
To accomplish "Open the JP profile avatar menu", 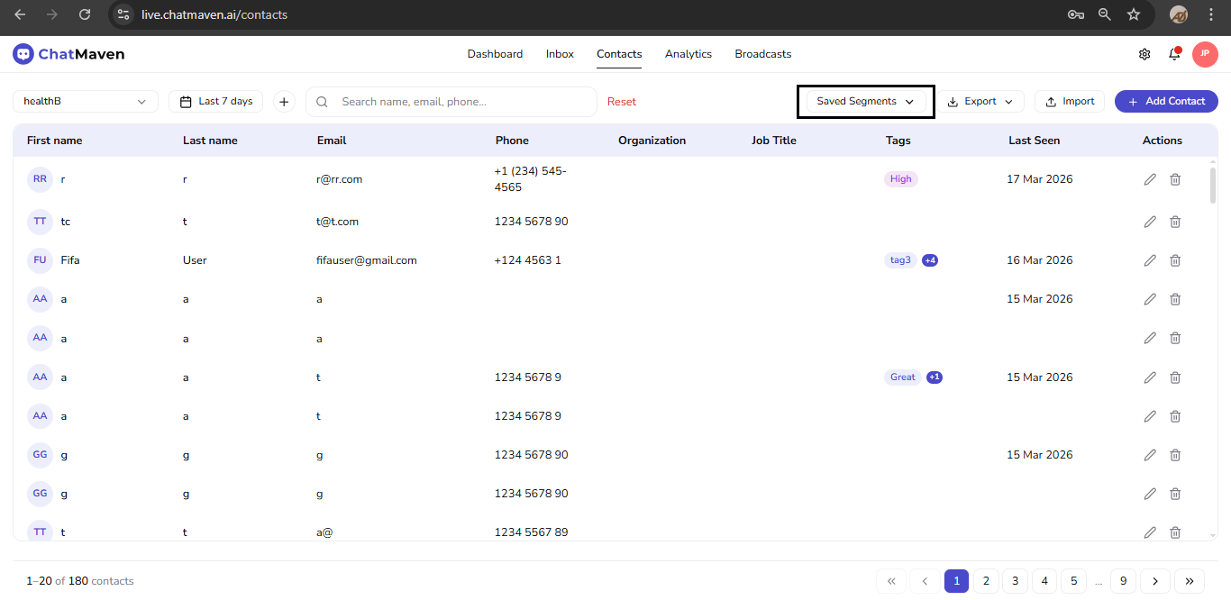I will (x=1205, y=54).
